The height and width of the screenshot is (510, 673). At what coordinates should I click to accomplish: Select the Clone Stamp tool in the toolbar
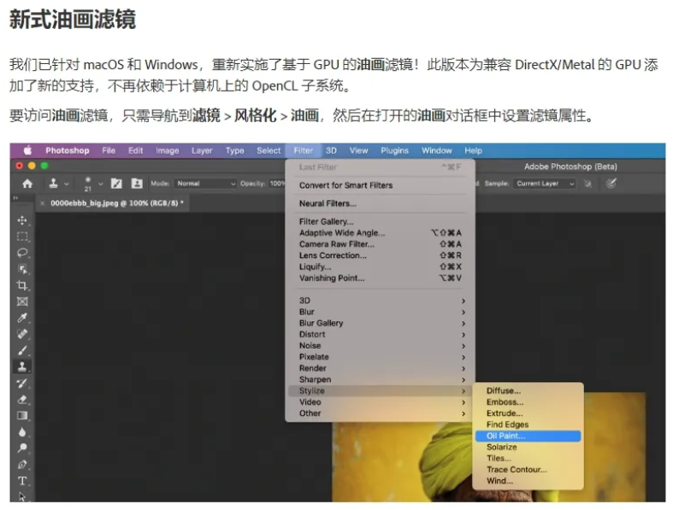[x=22, y=366]
